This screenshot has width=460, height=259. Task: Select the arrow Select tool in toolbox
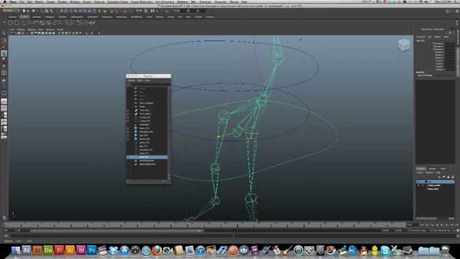4,33
